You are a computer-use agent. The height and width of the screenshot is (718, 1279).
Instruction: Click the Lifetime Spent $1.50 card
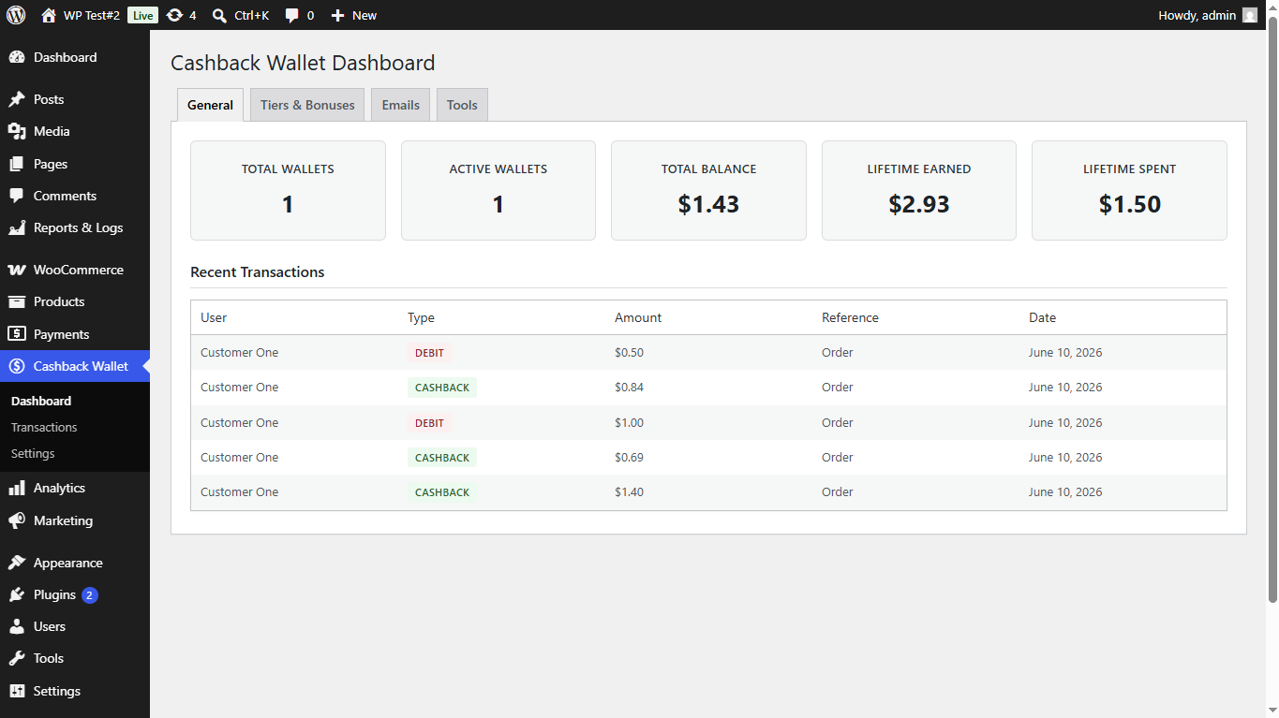1129,190
